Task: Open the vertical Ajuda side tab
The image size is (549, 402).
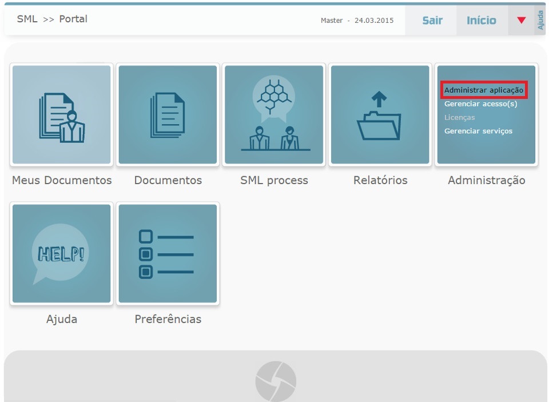Action: pyautogui.click(x=541, y=21)
